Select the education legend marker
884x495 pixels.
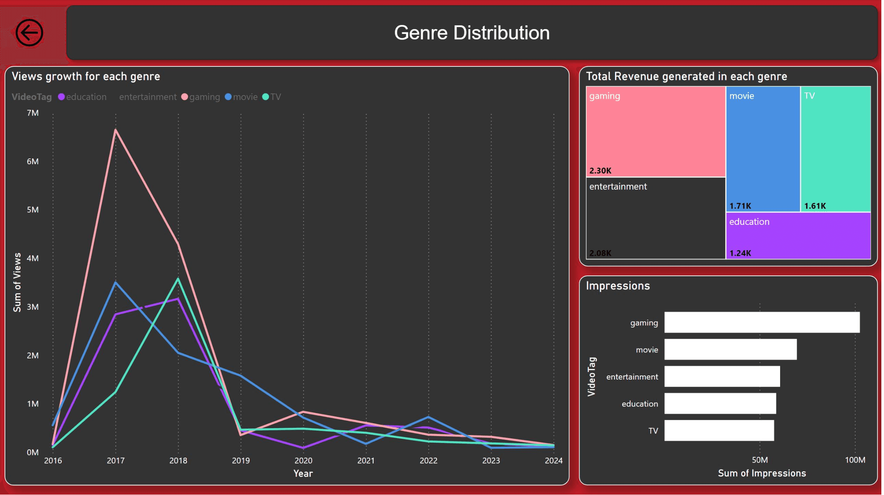point(61,97)
